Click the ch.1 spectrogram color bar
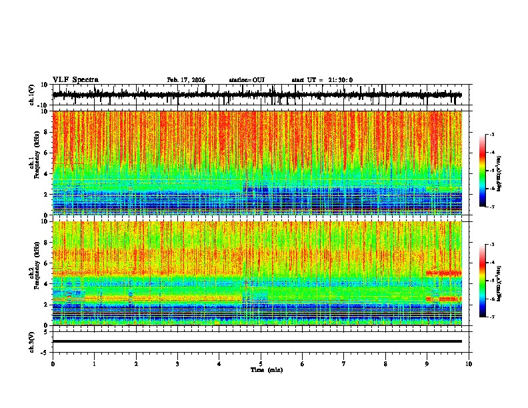The height and width of the screenshot is (408, 528). 482,171
